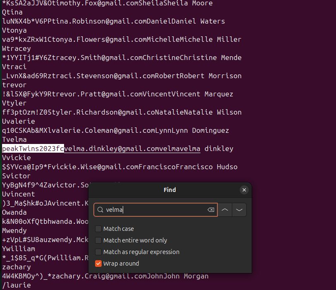Viewport: 336px width, 290px height.
Task: Click the Tvelma line
Action: pos(14,139)
